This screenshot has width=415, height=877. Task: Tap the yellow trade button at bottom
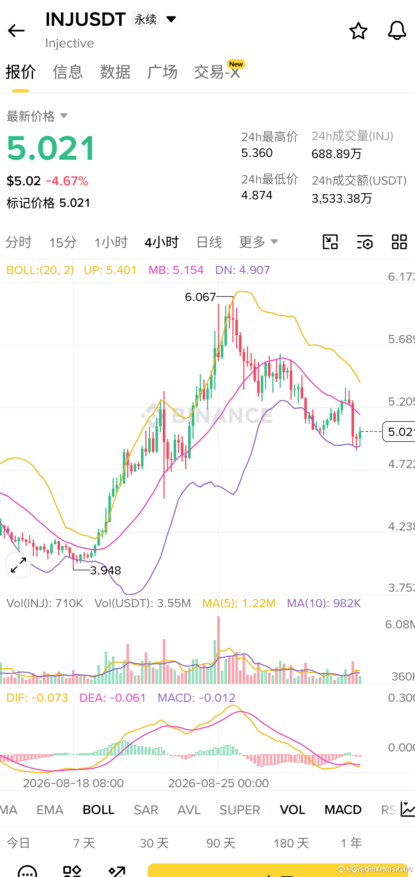pos(278,870)
